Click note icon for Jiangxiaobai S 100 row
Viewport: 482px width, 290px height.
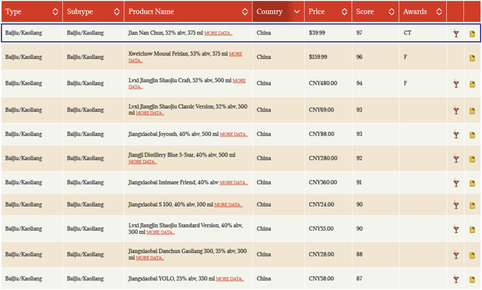coord(472,205)
